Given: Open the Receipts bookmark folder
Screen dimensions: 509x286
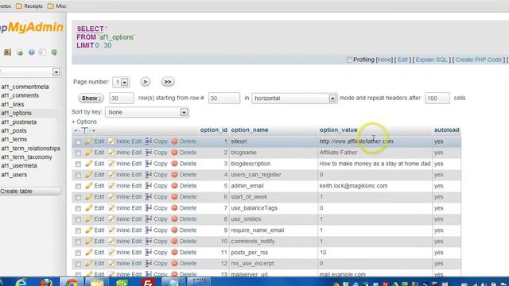Looking at the screenshot, I should (x=29, y=6).
